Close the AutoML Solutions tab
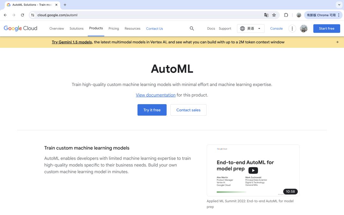 click(56, 5)
